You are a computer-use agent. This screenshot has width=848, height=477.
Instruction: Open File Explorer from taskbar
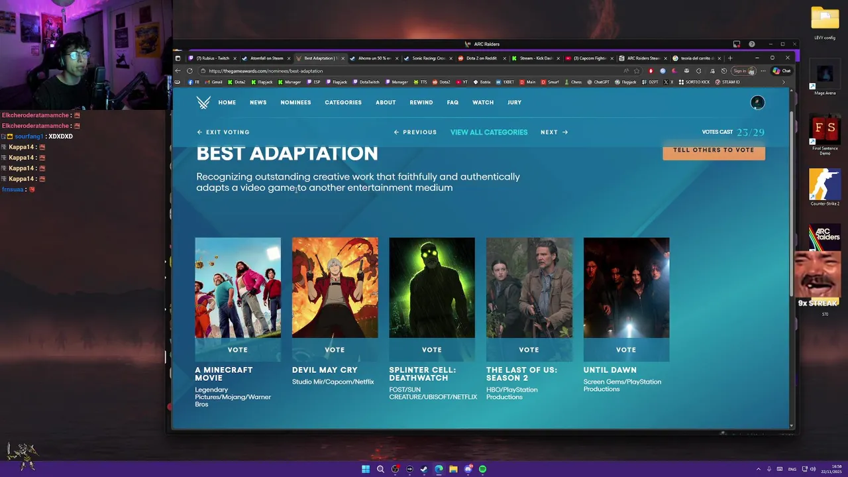pos(453,469)
